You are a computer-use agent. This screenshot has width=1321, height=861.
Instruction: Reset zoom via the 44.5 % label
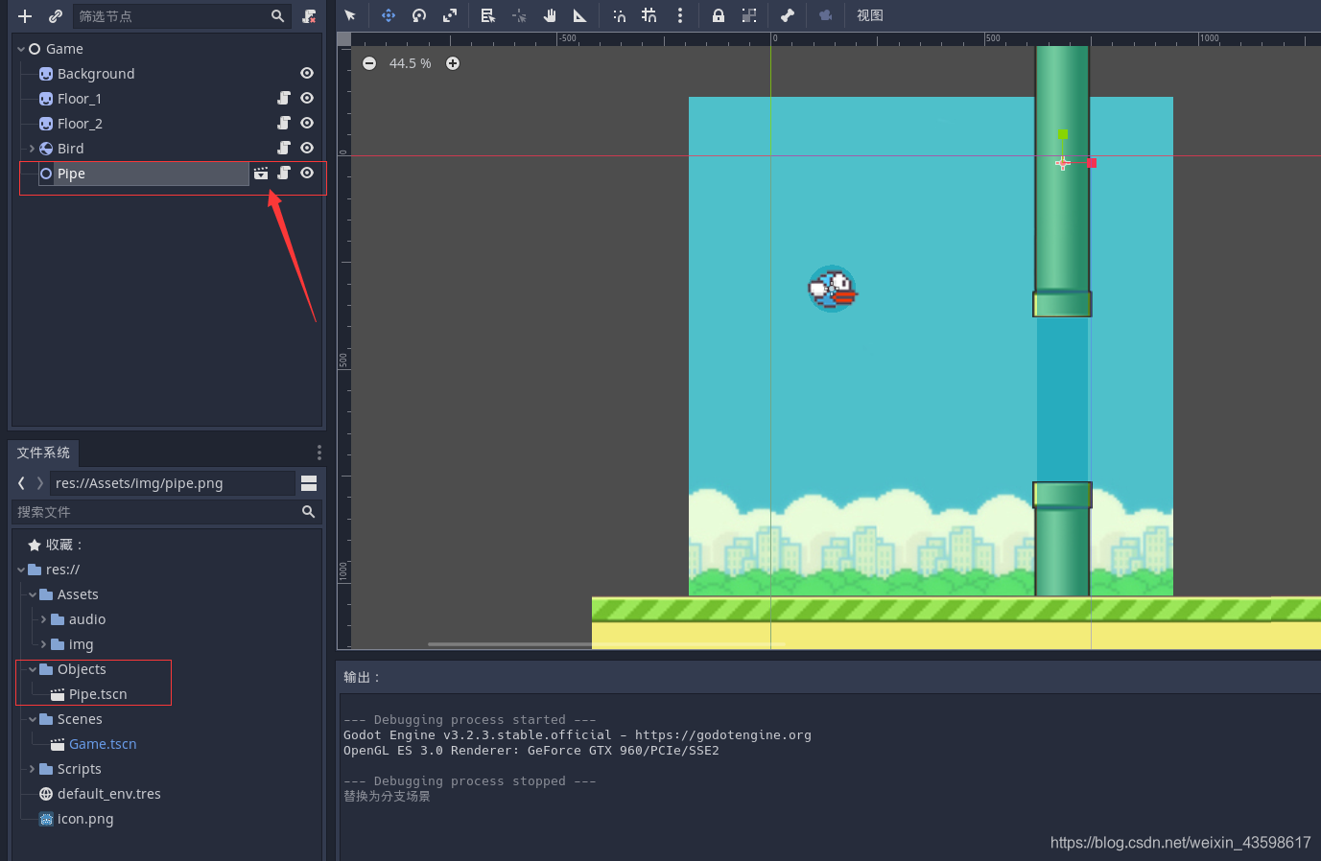click(x=411, y=63)
